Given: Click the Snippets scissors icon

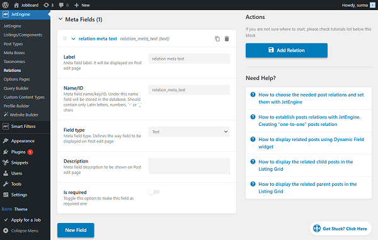Looking at the screenshot, I should point(6,163).
